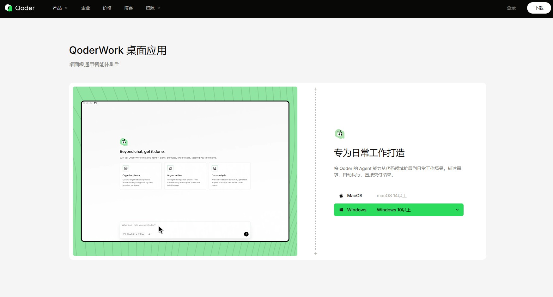Click the 登录 link
This screenshot has height=297, width=553.
pyautogui.click(x=511, y=8)
